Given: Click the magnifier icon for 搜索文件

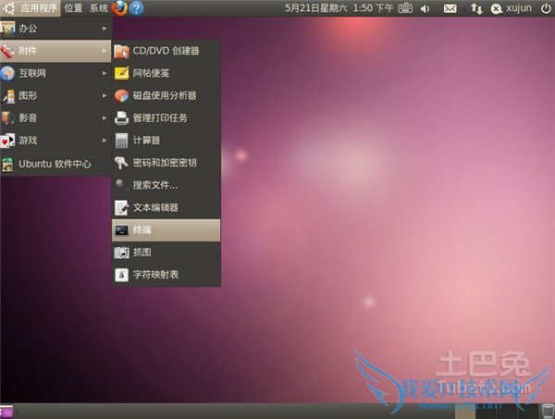Looking at the screenshot, I should point(122,185).
